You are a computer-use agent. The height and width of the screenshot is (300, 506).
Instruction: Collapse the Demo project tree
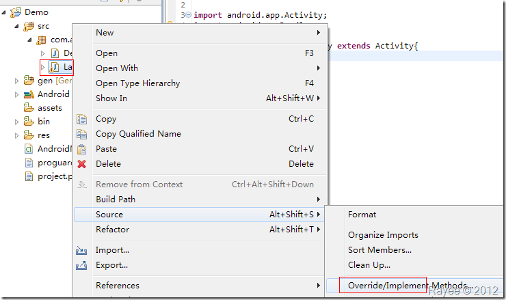pyautogui.click(x=5, y=12)
